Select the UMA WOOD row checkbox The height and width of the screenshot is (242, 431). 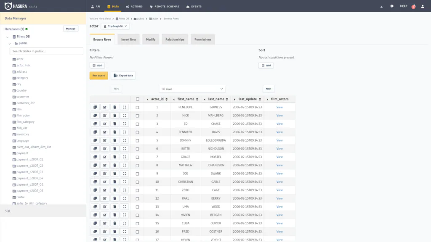point(138,207)
